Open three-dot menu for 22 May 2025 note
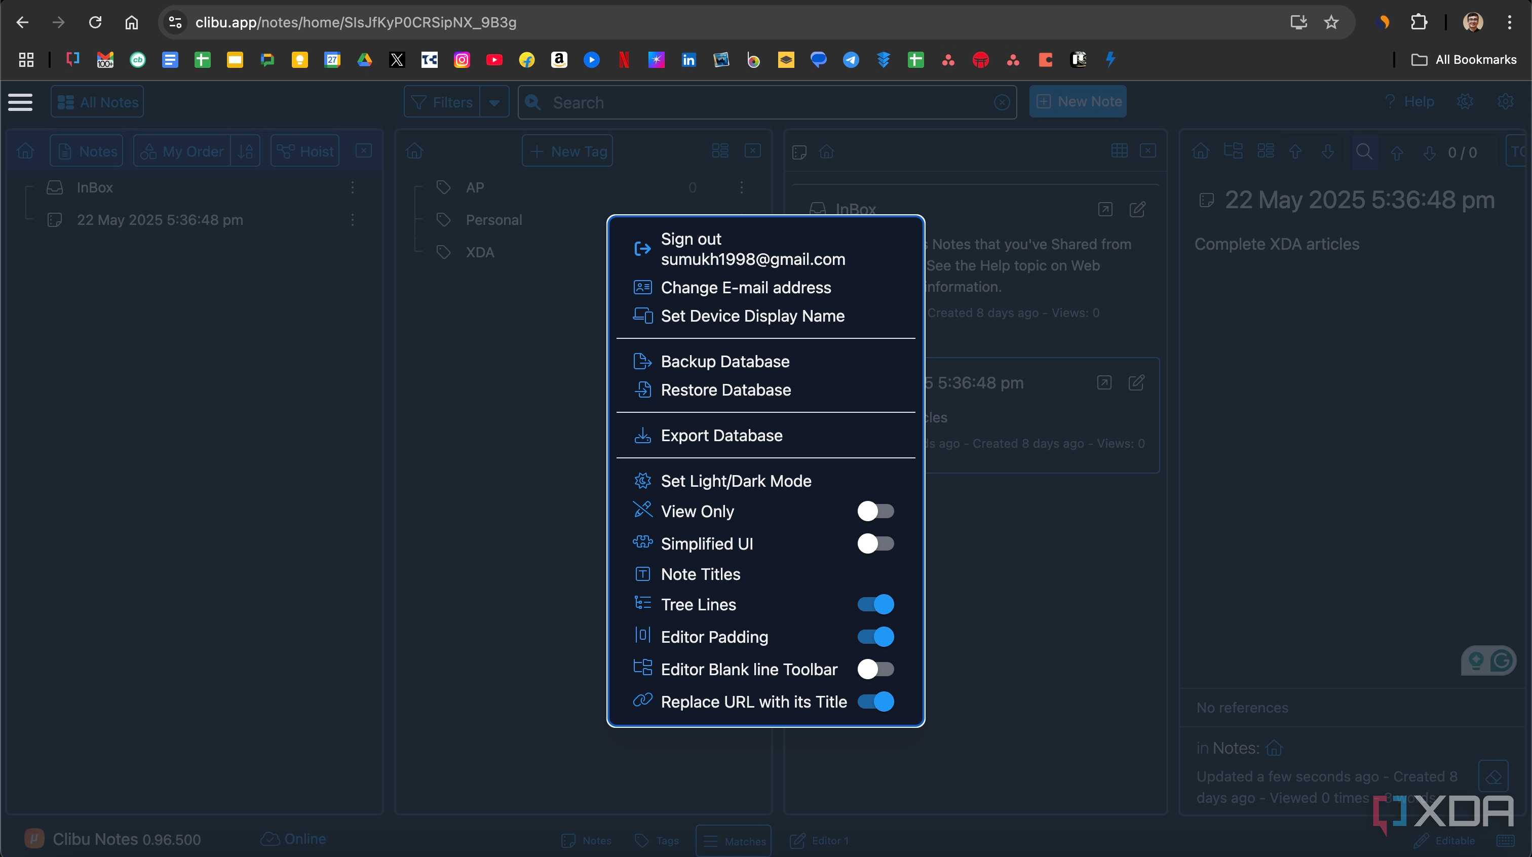1532x857 pixels. pos(353,219)
